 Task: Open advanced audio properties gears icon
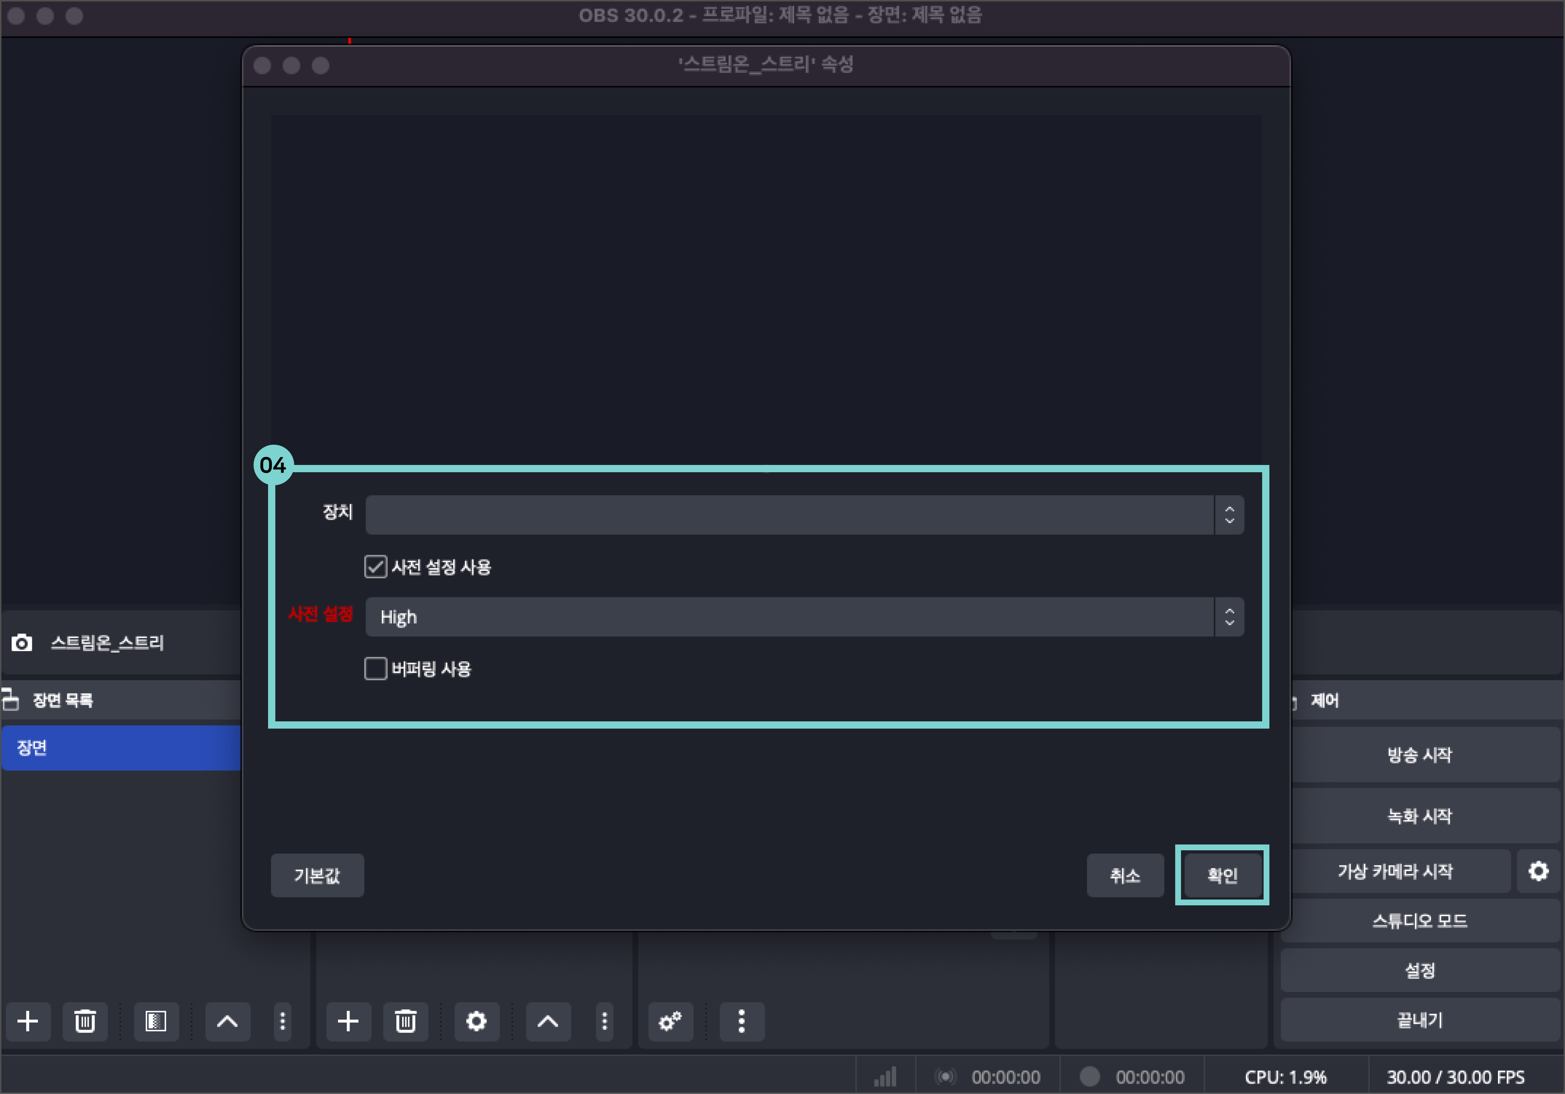pos(671,1021)
